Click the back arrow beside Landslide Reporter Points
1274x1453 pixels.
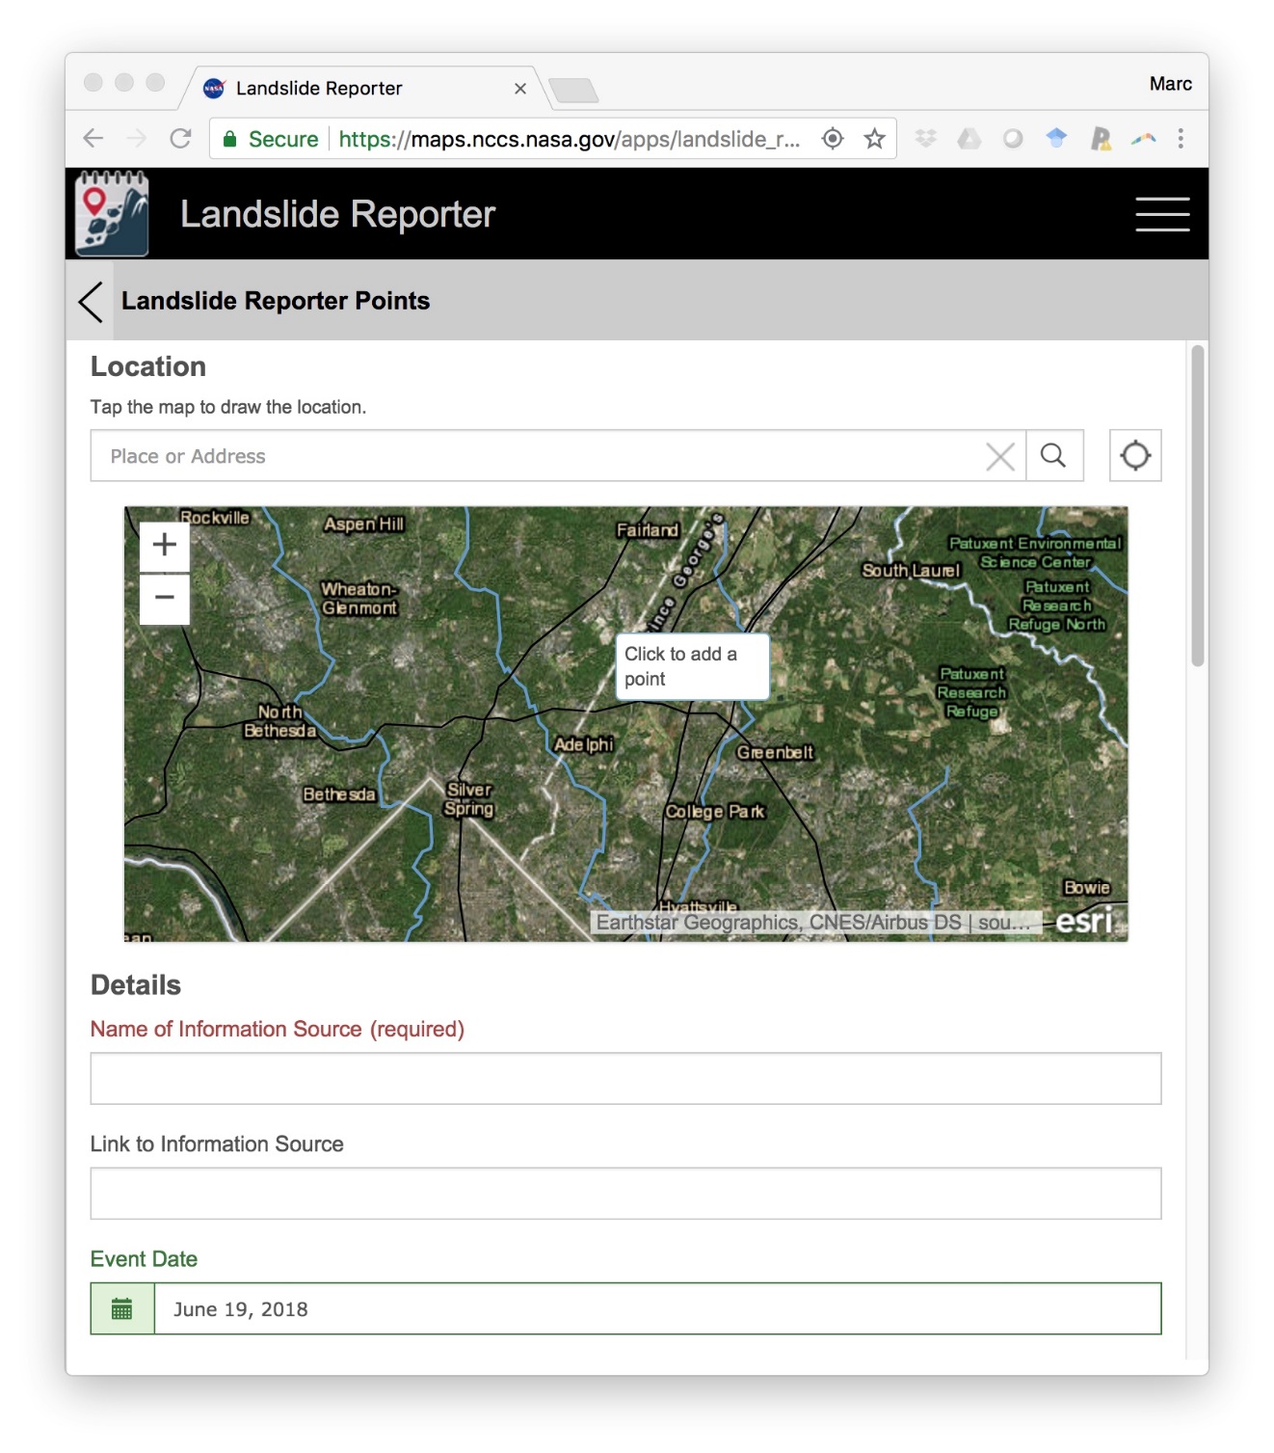[91, 302]
